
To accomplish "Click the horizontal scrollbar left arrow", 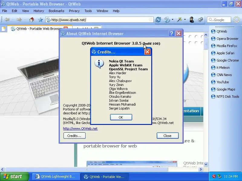I will pyautogui.click(x=2, y=170).
